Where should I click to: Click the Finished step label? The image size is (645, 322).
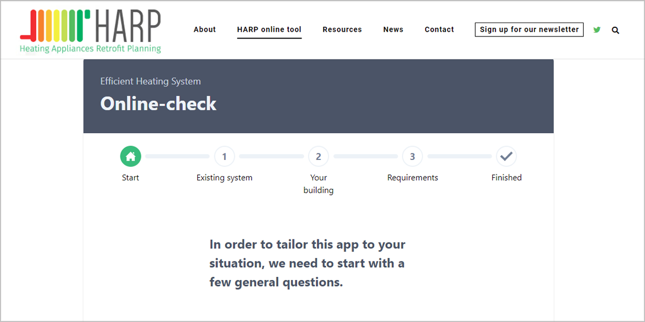point(506,177)
